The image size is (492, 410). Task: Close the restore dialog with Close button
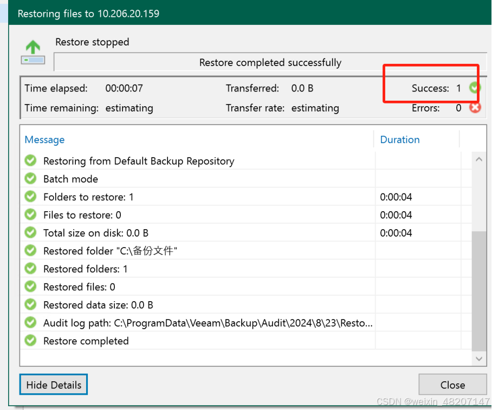click(x=452, y=385)
